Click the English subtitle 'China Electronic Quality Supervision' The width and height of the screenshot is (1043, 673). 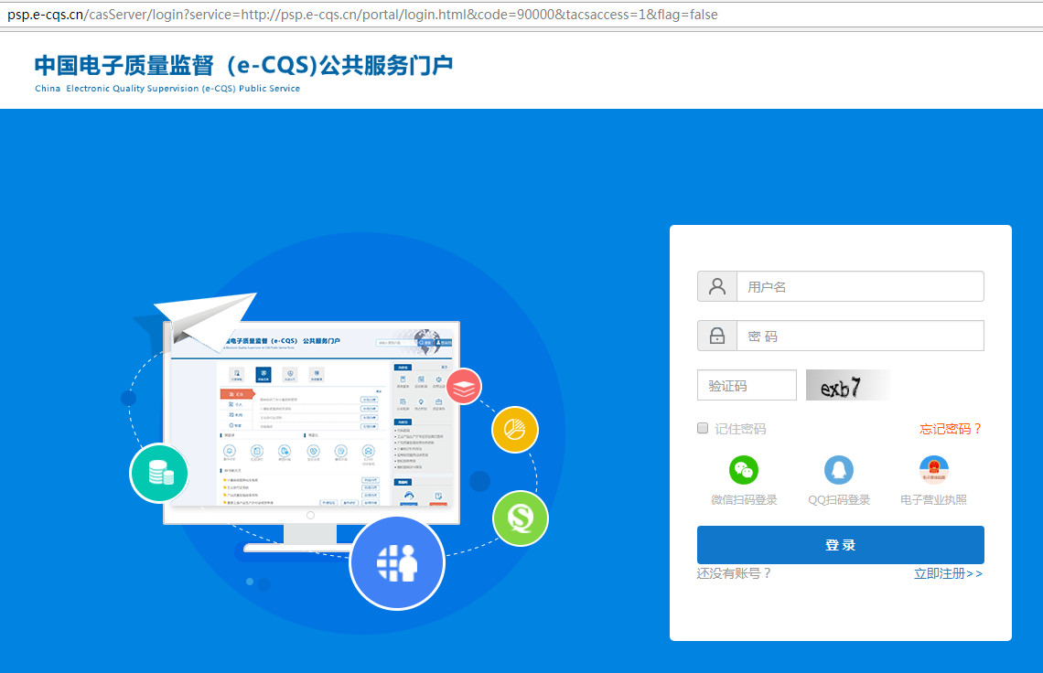click(x=167, y=89)
